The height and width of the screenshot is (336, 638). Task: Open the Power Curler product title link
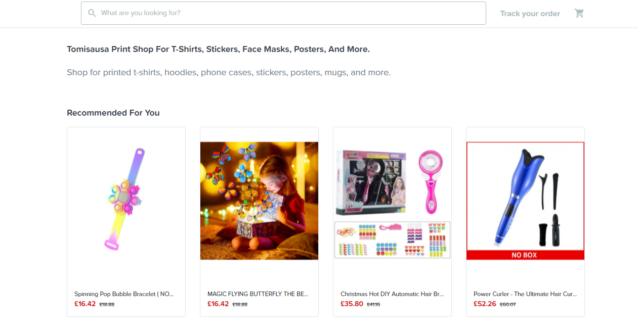(x=525, y=294)
